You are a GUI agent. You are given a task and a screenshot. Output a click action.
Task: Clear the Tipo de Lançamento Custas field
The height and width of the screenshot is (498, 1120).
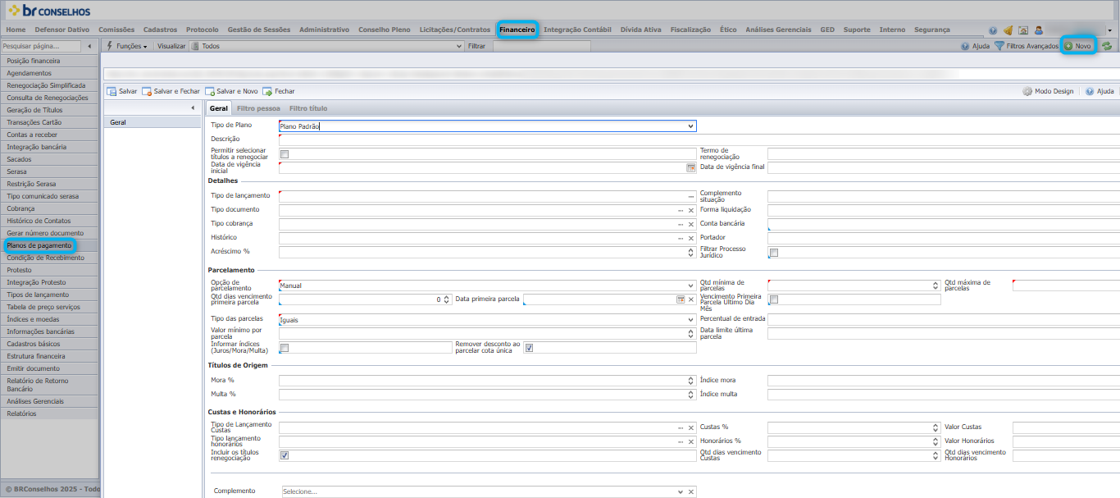pyautogui.click(x=691, y=428)
